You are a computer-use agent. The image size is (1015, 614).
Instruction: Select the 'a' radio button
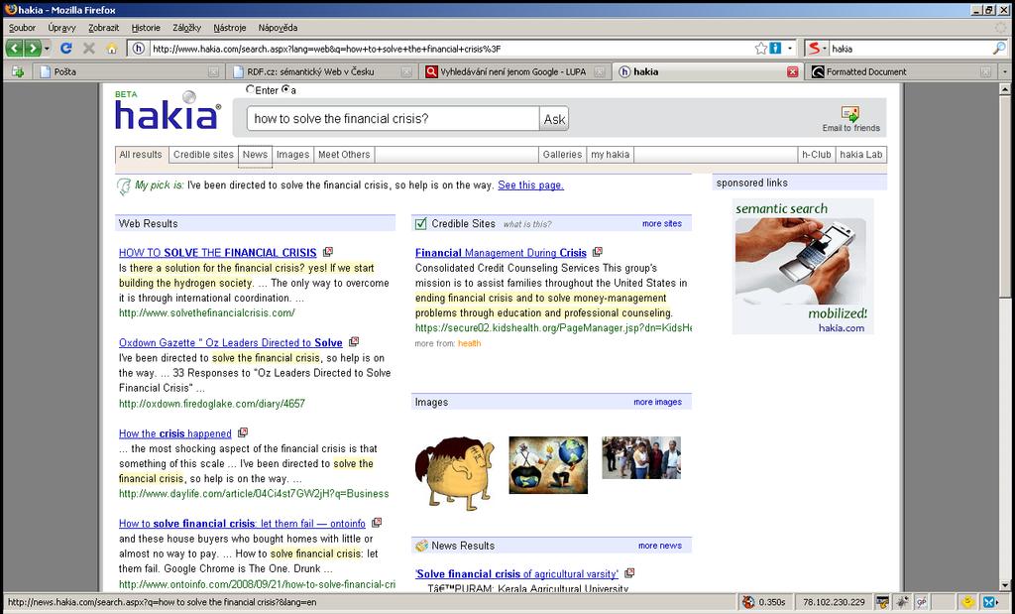285,90
